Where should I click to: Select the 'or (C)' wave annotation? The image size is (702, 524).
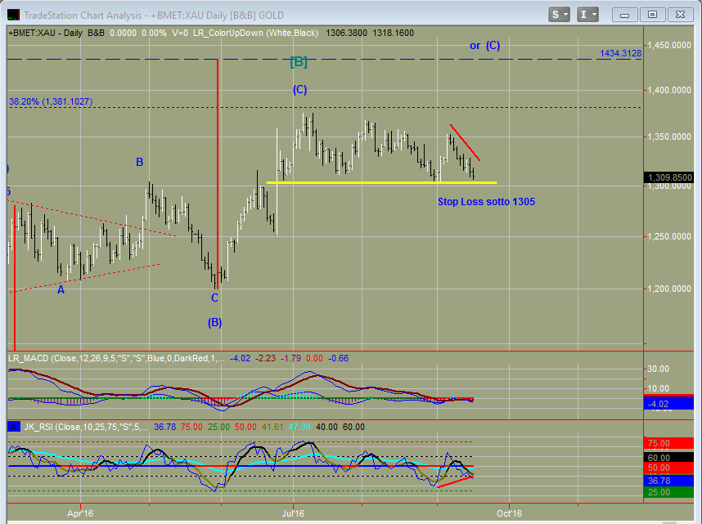pyautogui.click(x=485, y=45)
